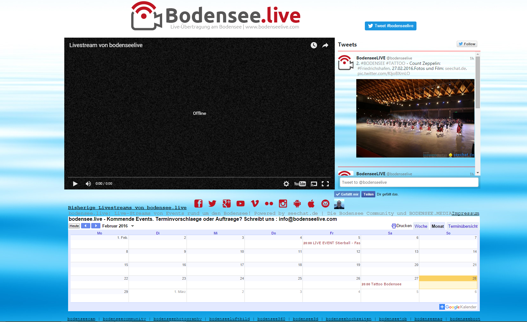
Task: Click Tweet #bodenseelive button
Action: 390,26
